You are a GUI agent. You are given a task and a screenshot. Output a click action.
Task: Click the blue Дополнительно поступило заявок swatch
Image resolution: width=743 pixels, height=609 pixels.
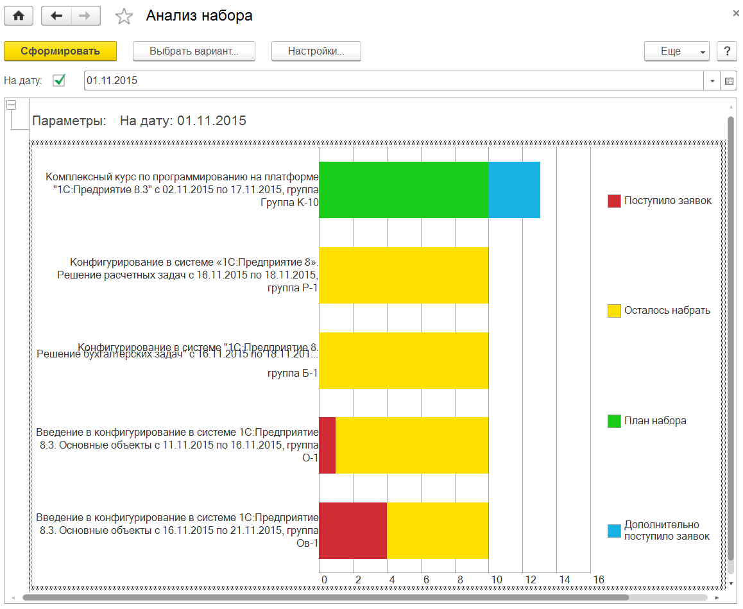tap(614, 531)
